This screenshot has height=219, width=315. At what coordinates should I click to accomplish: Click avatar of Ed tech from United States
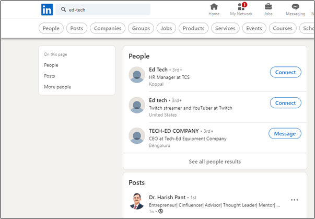137,105
